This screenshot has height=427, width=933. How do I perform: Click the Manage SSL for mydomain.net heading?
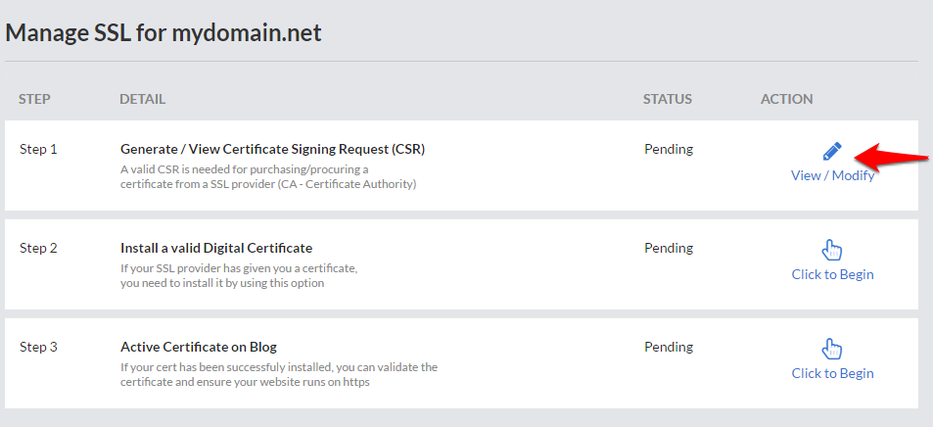(x=163, y=32)
